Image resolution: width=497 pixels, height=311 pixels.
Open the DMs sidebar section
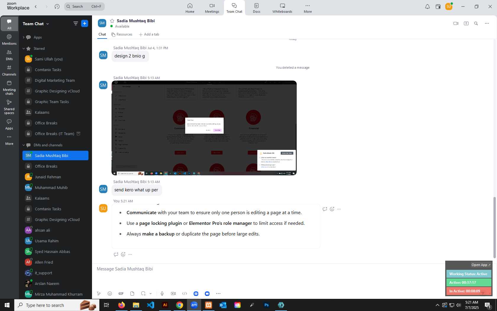(x=9, y=55)
